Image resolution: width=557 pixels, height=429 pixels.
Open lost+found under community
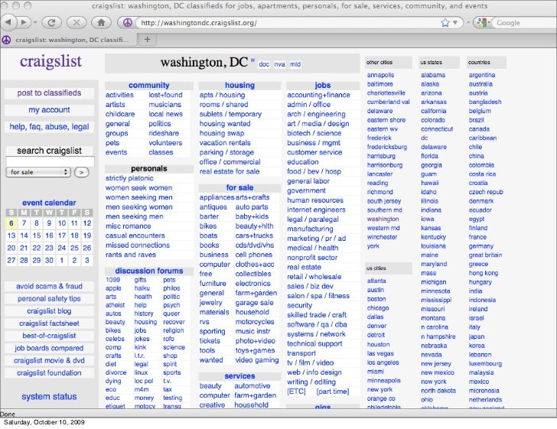point(165,95)
